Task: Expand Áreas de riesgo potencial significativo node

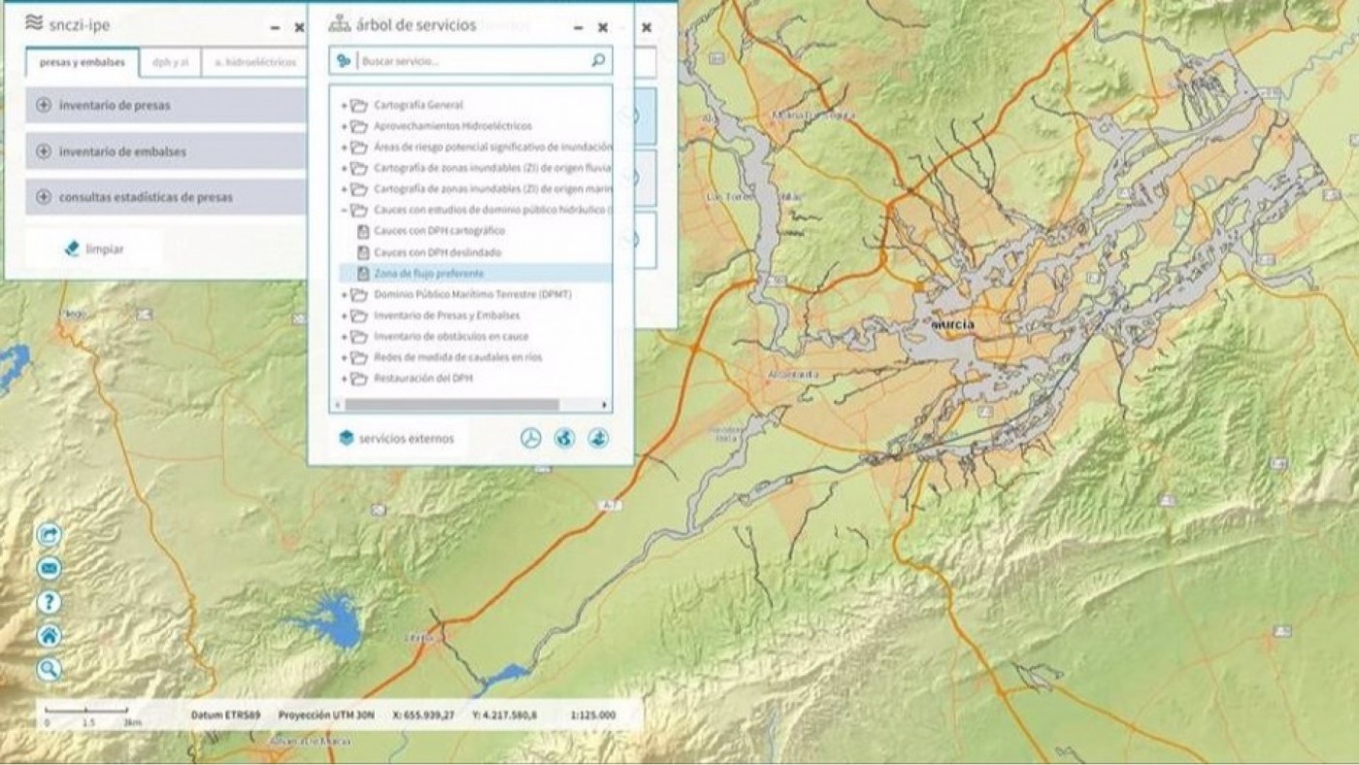Action: pyautogui.click(x=344, y=148)
